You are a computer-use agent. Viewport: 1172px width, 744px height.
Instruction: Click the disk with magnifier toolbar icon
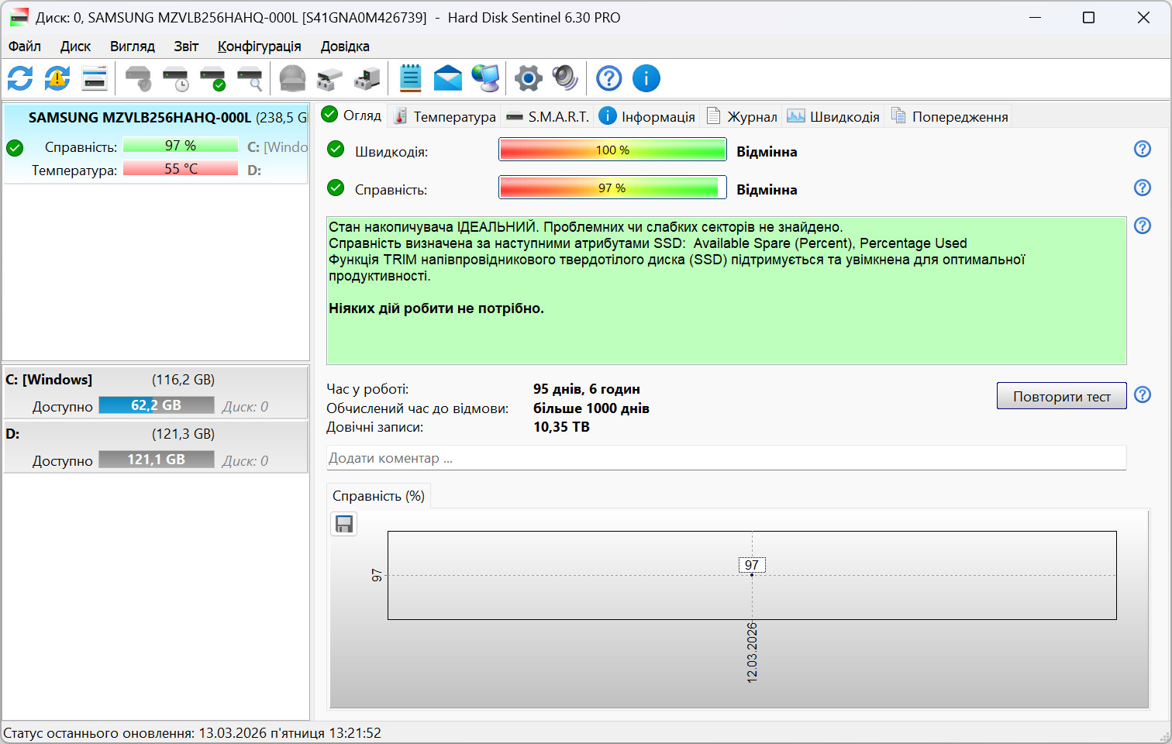(x=250, y=78)
